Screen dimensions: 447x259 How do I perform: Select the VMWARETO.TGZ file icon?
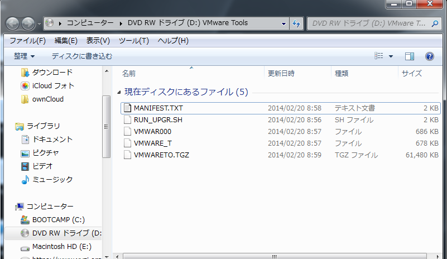click(x=127, y=155)
